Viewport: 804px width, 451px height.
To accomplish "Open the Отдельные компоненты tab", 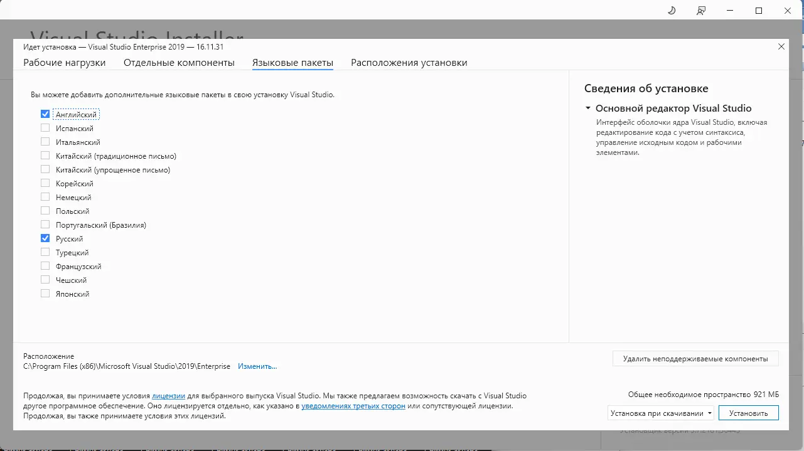I will [x=180, y=62].
